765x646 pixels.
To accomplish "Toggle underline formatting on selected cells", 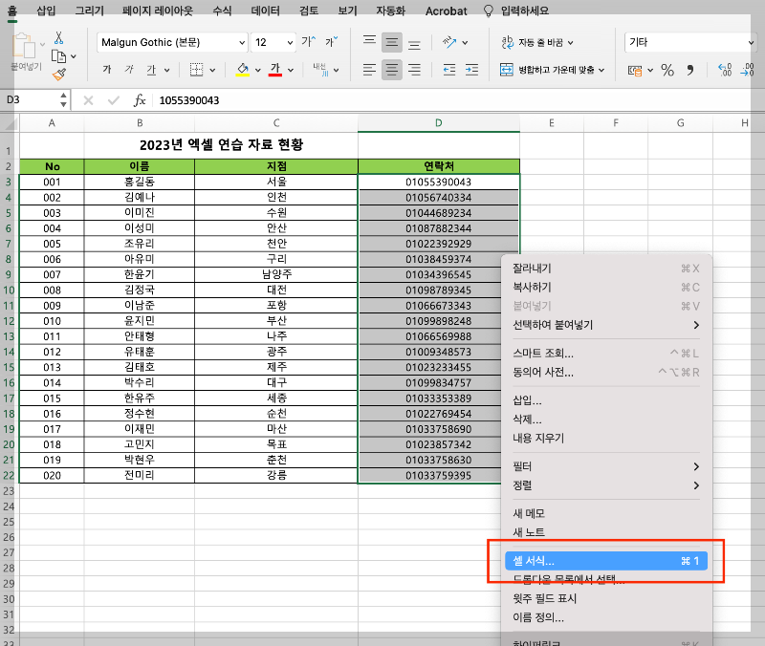I will 151,69.
